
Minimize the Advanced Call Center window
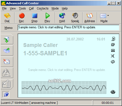tap(109, 3)
